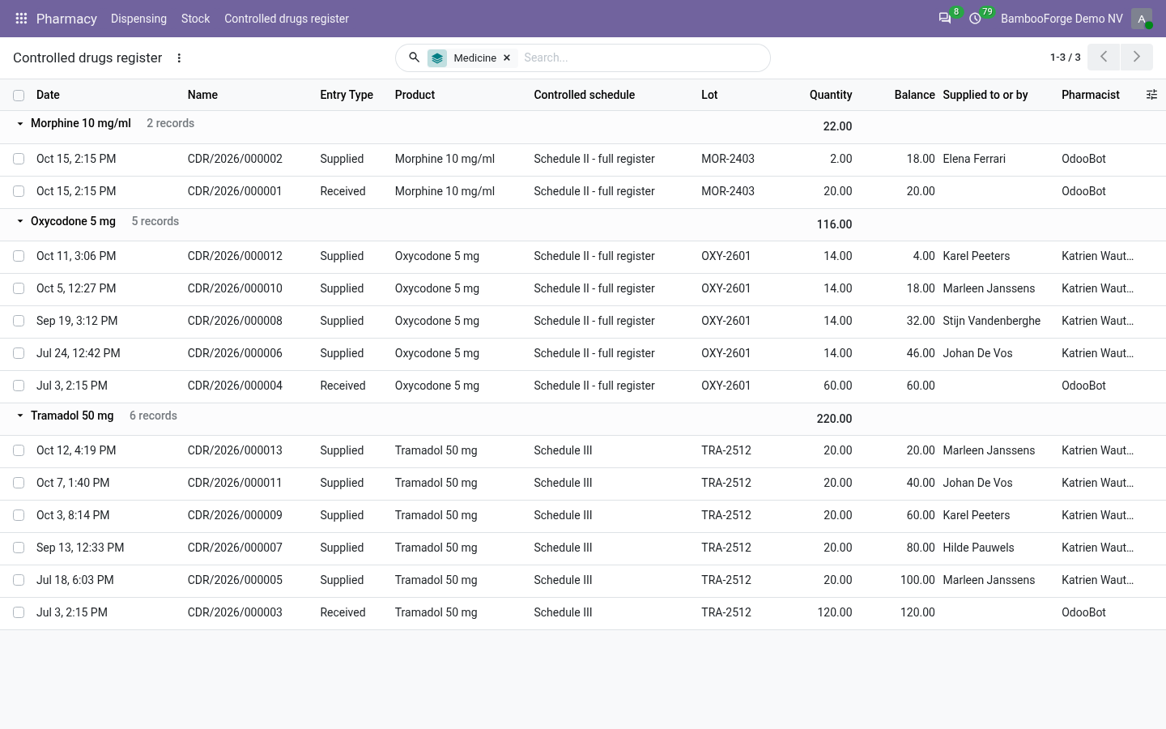Sort by the Lot column header
The image size is (1166, 729).
[709, 95]
